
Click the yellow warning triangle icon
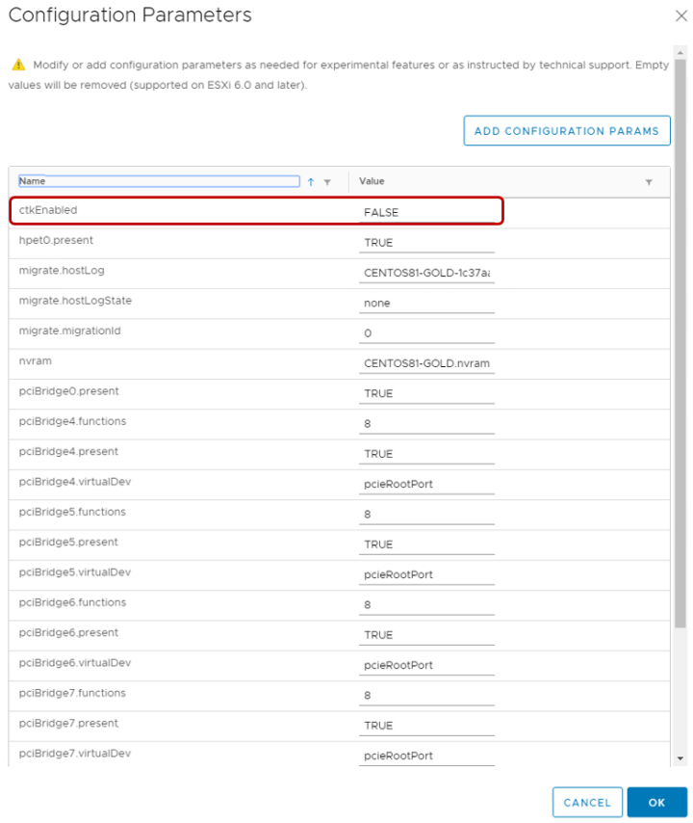pos(17,66)
